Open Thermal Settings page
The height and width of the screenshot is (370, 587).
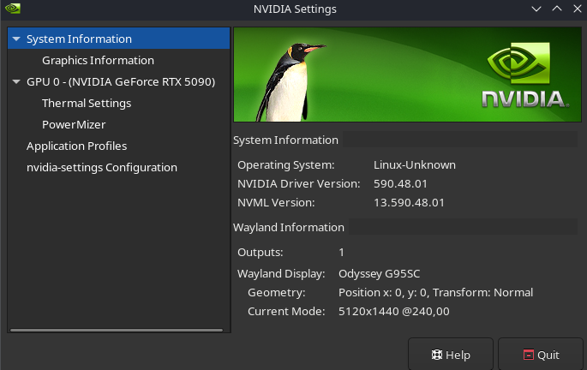click(x=87, y=104)
